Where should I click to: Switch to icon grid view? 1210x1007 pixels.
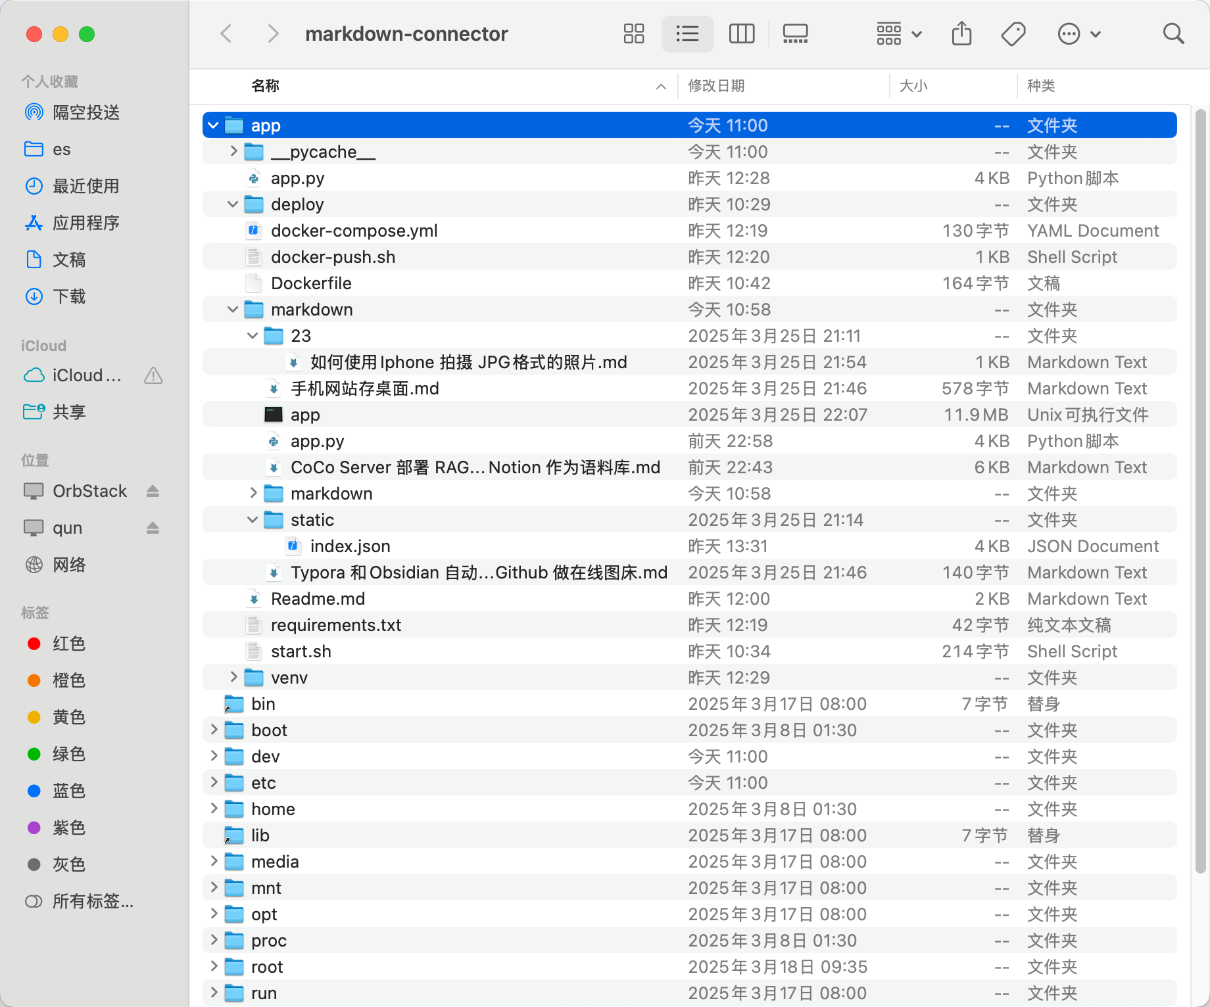tap(634, 34)
